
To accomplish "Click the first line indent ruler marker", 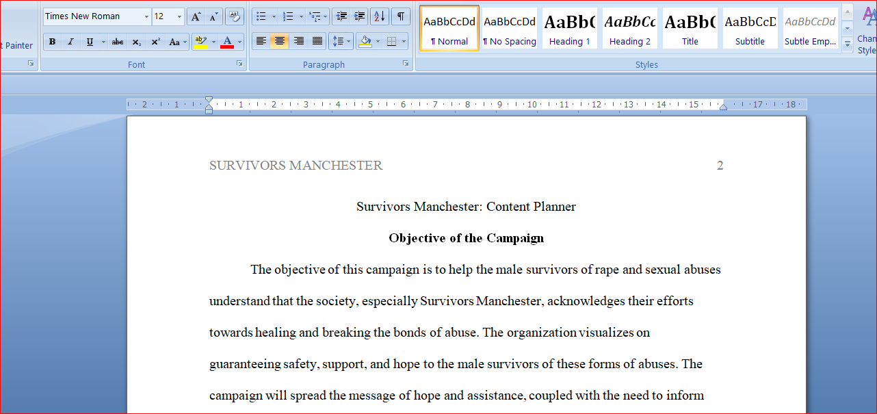I will tap(209, 101).
